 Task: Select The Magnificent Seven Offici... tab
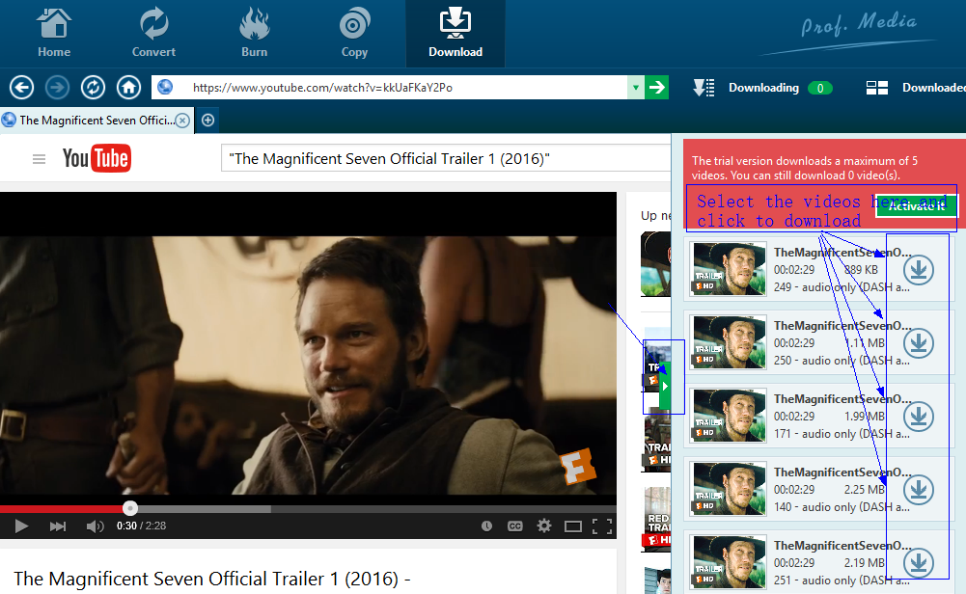(97, 120)
